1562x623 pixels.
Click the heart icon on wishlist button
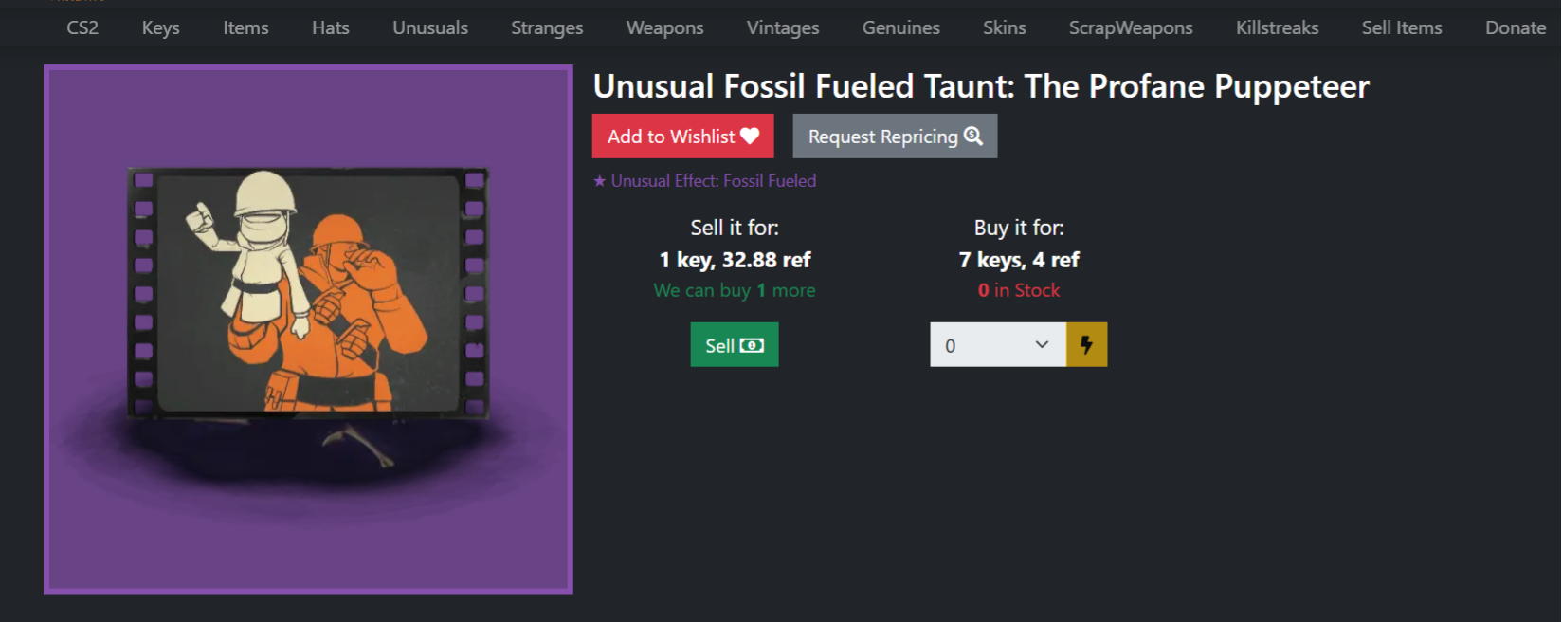[750, 137]
